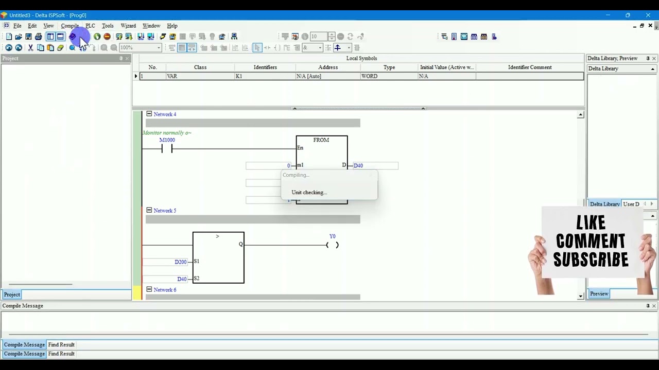Click the Paste icon
The height and width of the screenshot is (370, 659).
pos(50,48)
